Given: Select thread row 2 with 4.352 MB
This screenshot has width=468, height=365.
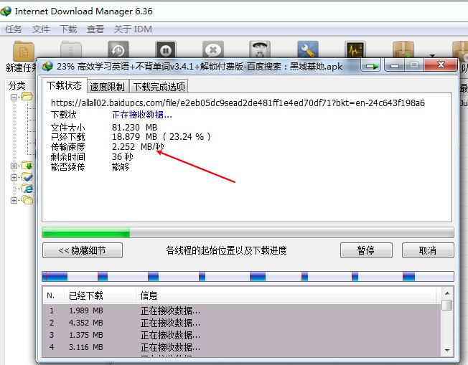Looking at the screenshot, I should [242, 323].
